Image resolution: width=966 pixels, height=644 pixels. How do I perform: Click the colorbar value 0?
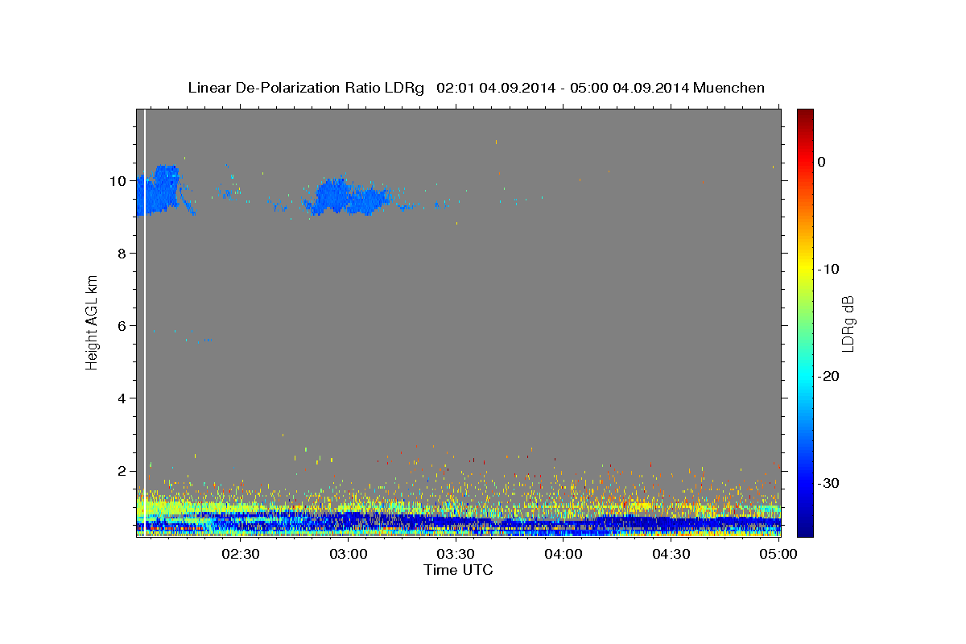click(822, 162)
